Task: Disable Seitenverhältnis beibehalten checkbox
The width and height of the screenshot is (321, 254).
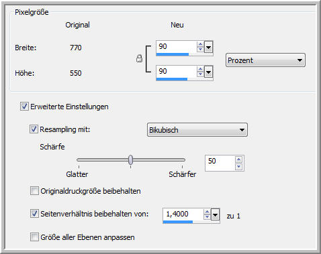Action: click(x=34, y=214)
